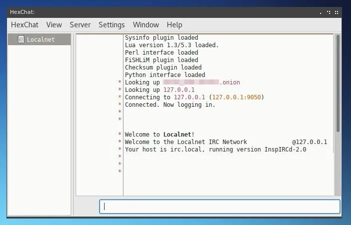The height and width of the screenshot is (225, 351).
Task: Open the Window menu
Action: point(146,25)
